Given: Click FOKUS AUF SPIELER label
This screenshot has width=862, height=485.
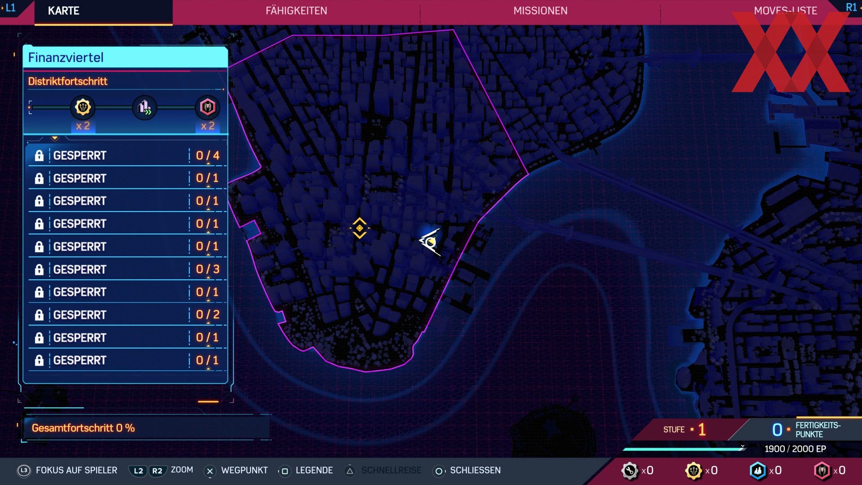Looking at the screenshot, I should (x=76, y=470).
